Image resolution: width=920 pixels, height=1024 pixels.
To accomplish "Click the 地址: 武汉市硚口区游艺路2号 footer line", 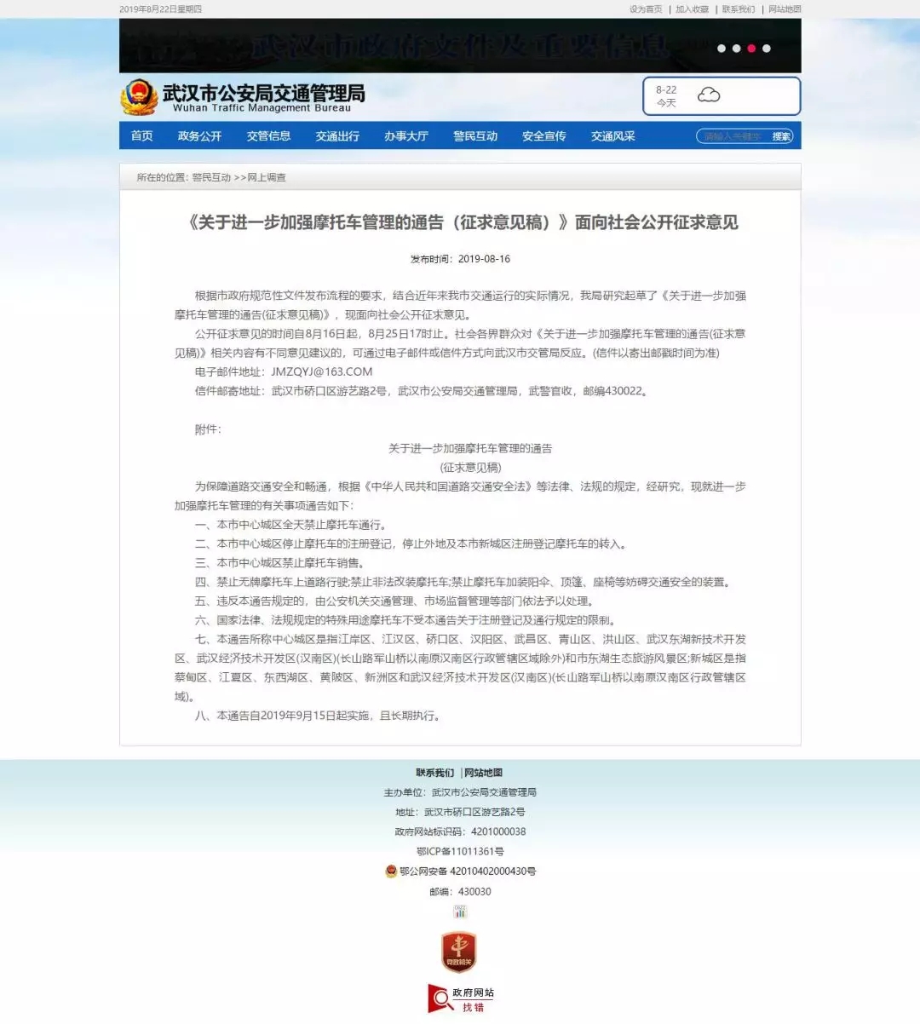I will pyautogui.click(x=460, y=812).
